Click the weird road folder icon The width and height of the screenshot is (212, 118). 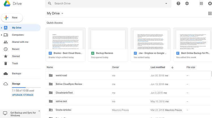pos(51,75)
